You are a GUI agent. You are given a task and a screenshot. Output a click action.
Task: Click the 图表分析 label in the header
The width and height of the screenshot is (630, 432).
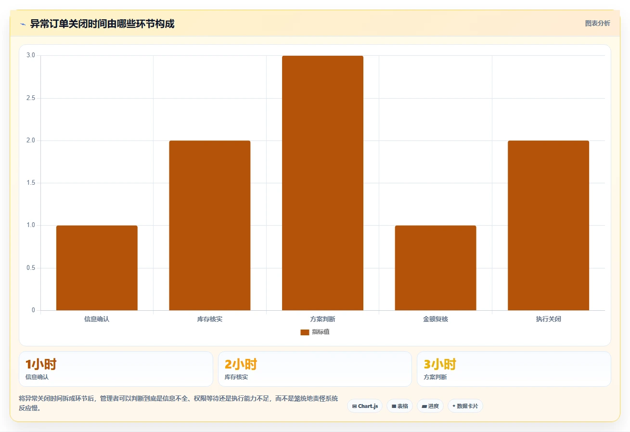pyautogui.click(x=597, y=23)
